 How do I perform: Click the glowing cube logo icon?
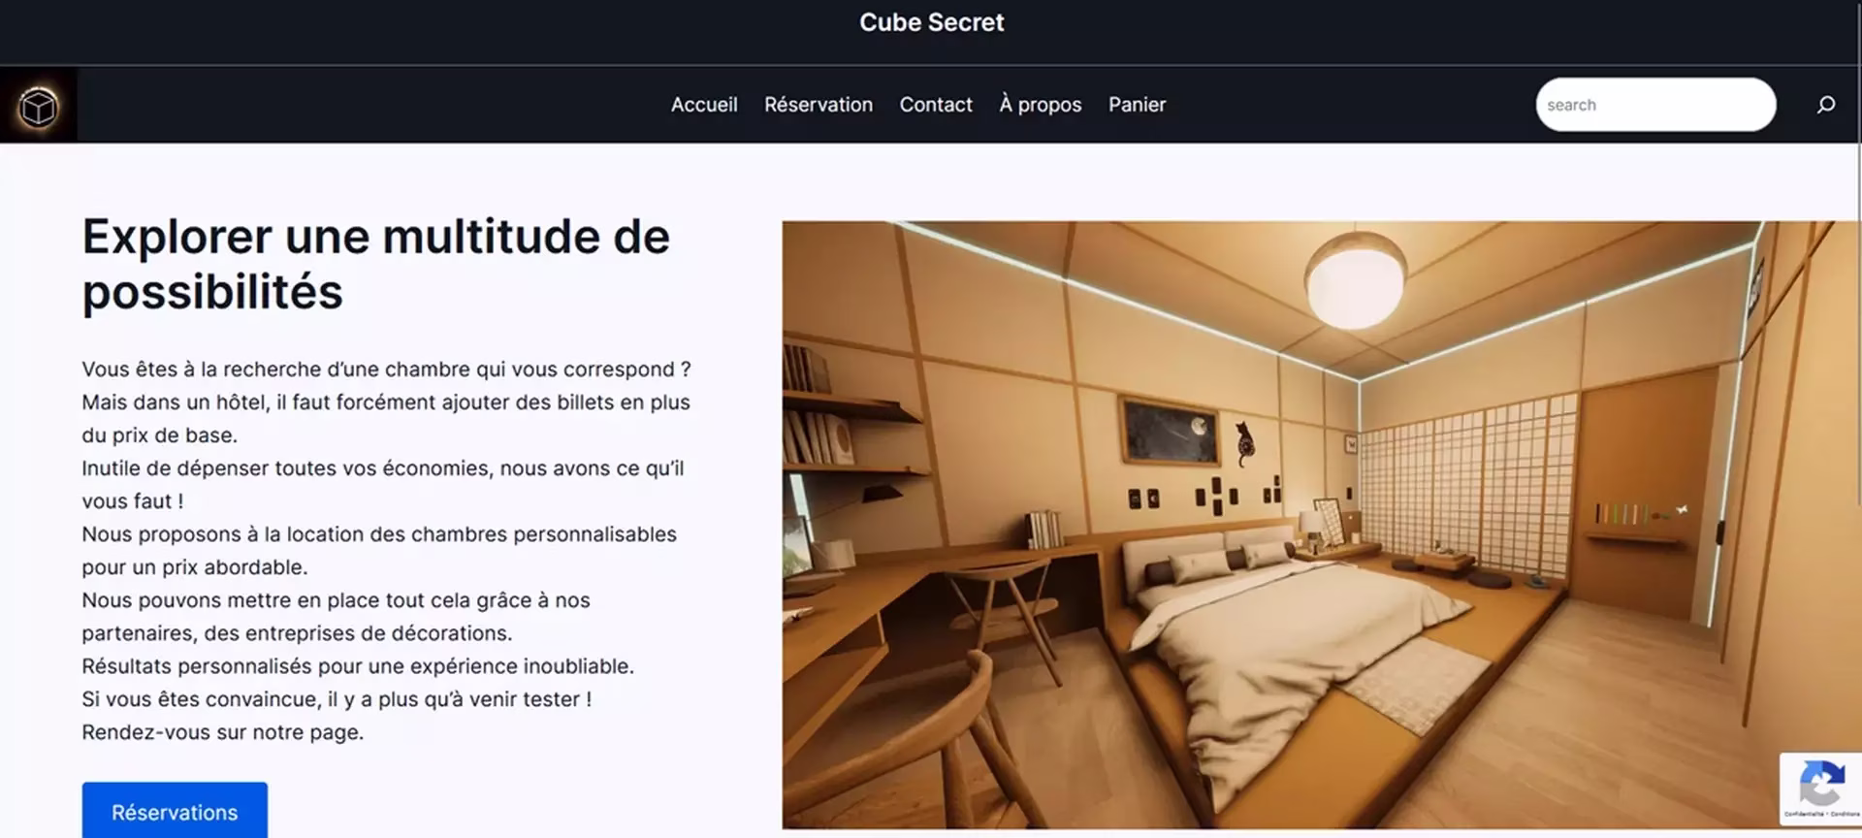pos(39,106)
